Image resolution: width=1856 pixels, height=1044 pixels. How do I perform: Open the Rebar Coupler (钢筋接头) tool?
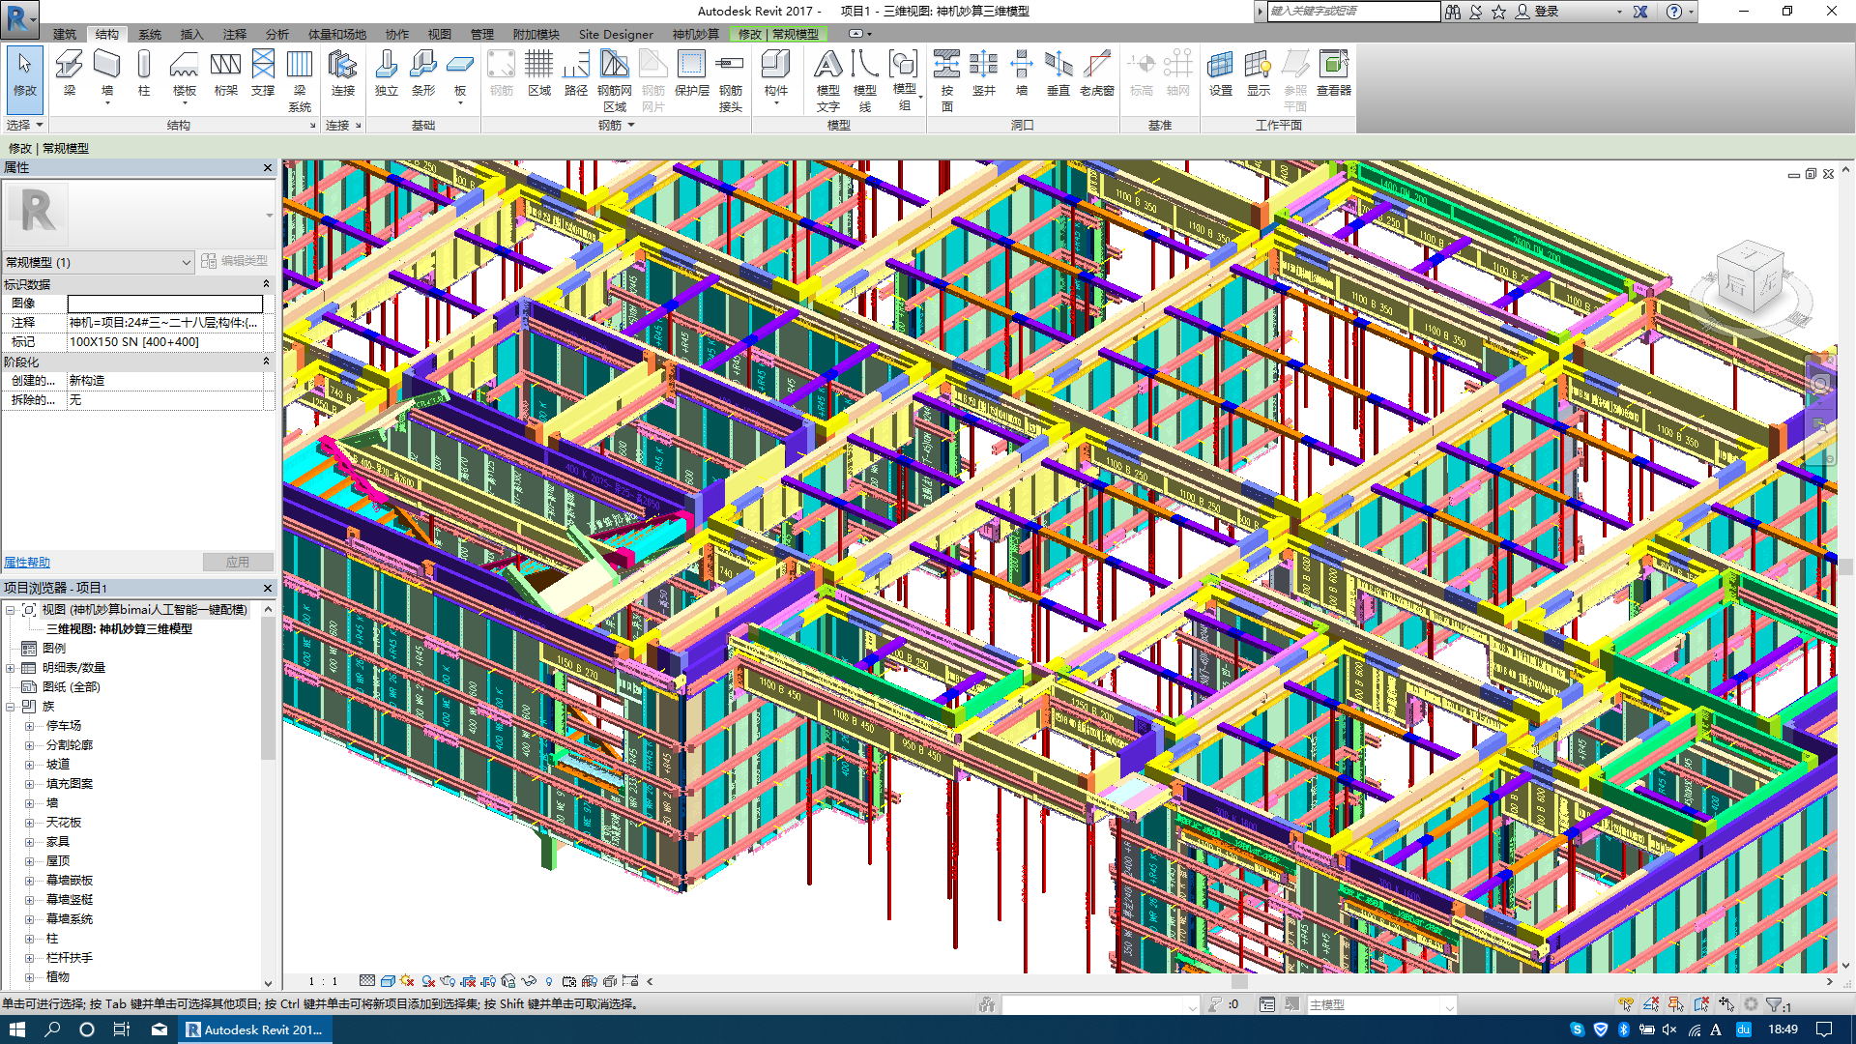[x=730, y=79]
